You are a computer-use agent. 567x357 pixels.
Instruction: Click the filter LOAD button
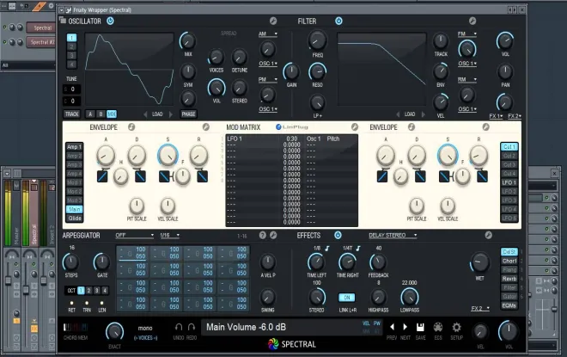point(410,114)
